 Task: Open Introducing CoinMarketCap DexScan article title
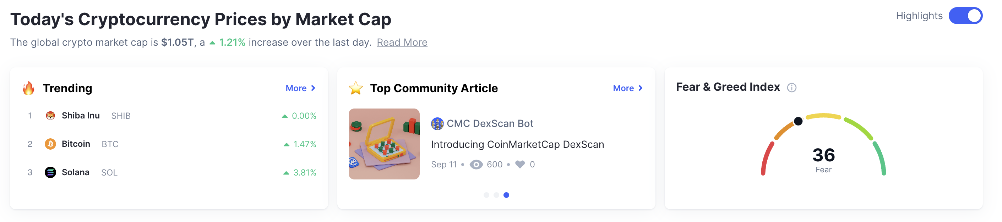tap(517, 144)
